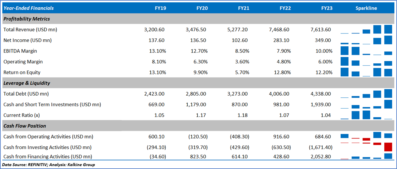Click the FY23 financing activities value 2,052.80
Screen dimensions: 397x169
point(321,157)
